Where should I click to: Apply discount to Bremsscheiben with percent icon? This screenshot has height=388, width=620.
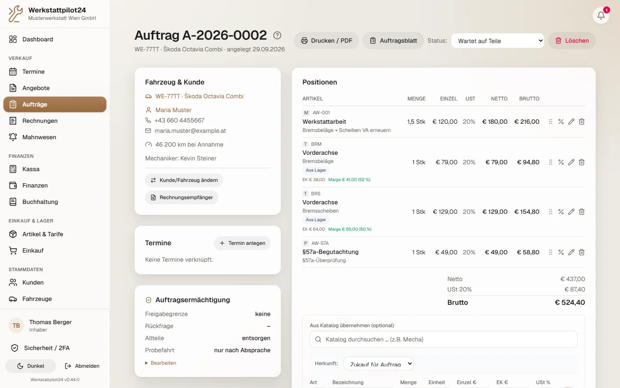[561, 212]
